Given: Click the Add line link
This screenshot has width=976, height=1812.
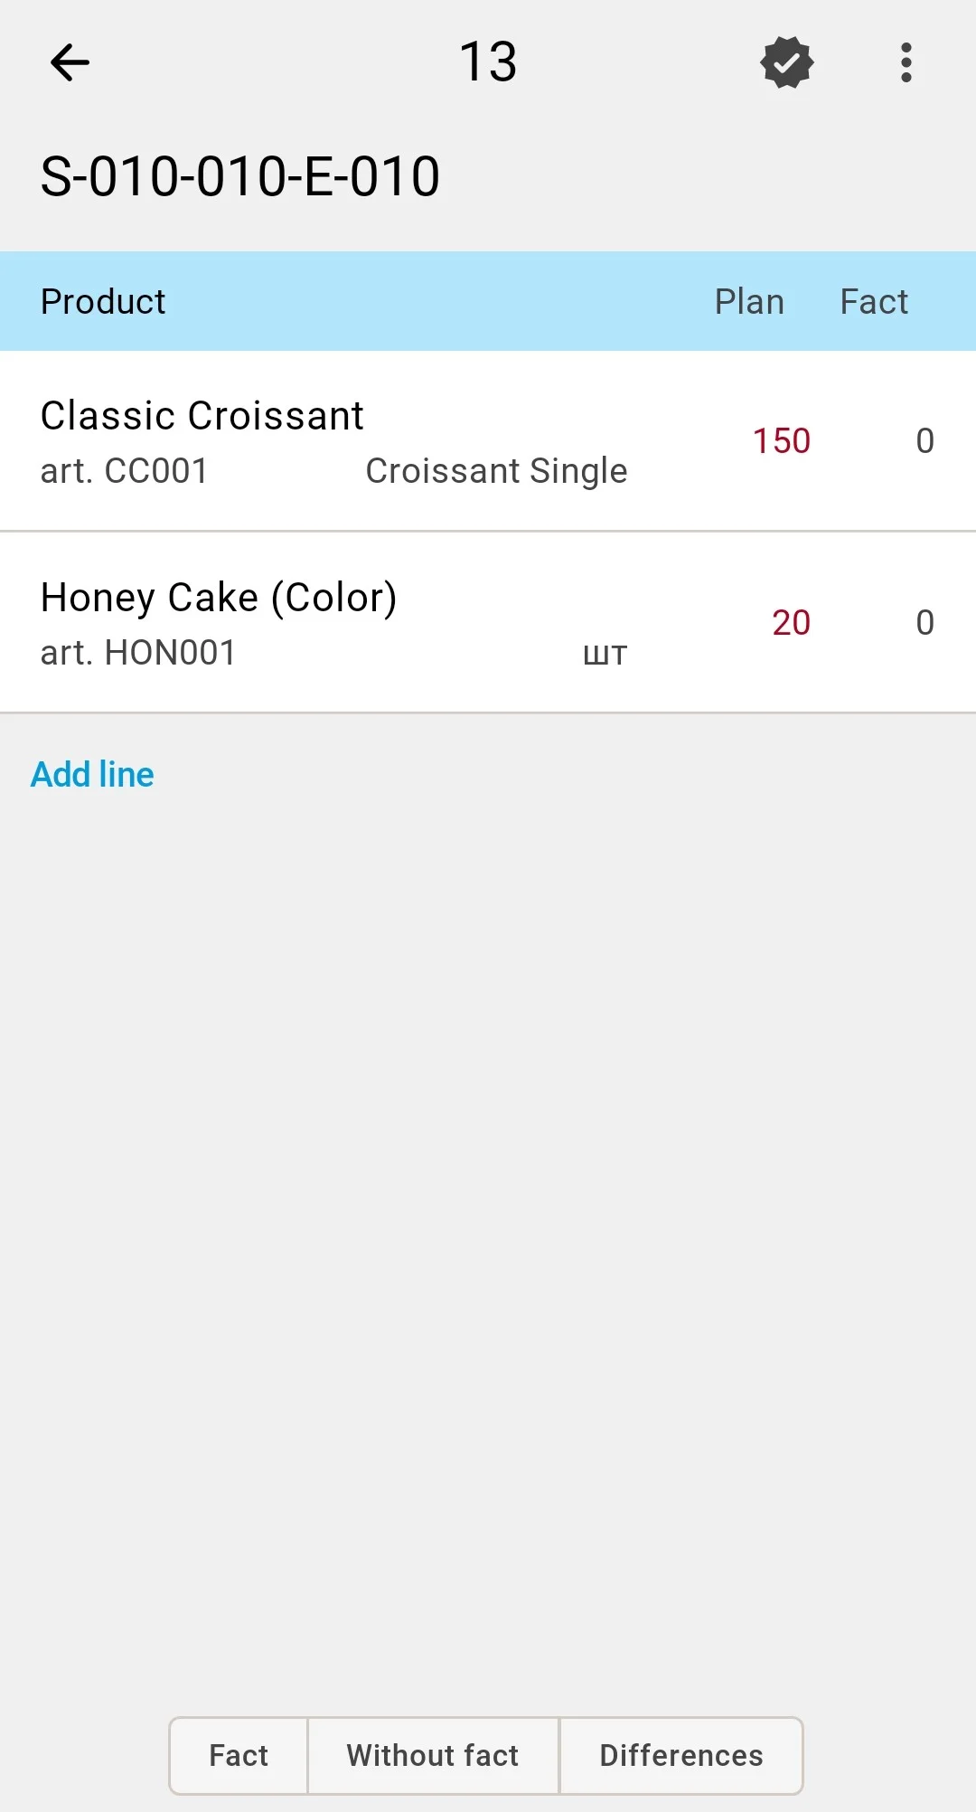Looking at the screenshot, I should (x=92, y=775).
